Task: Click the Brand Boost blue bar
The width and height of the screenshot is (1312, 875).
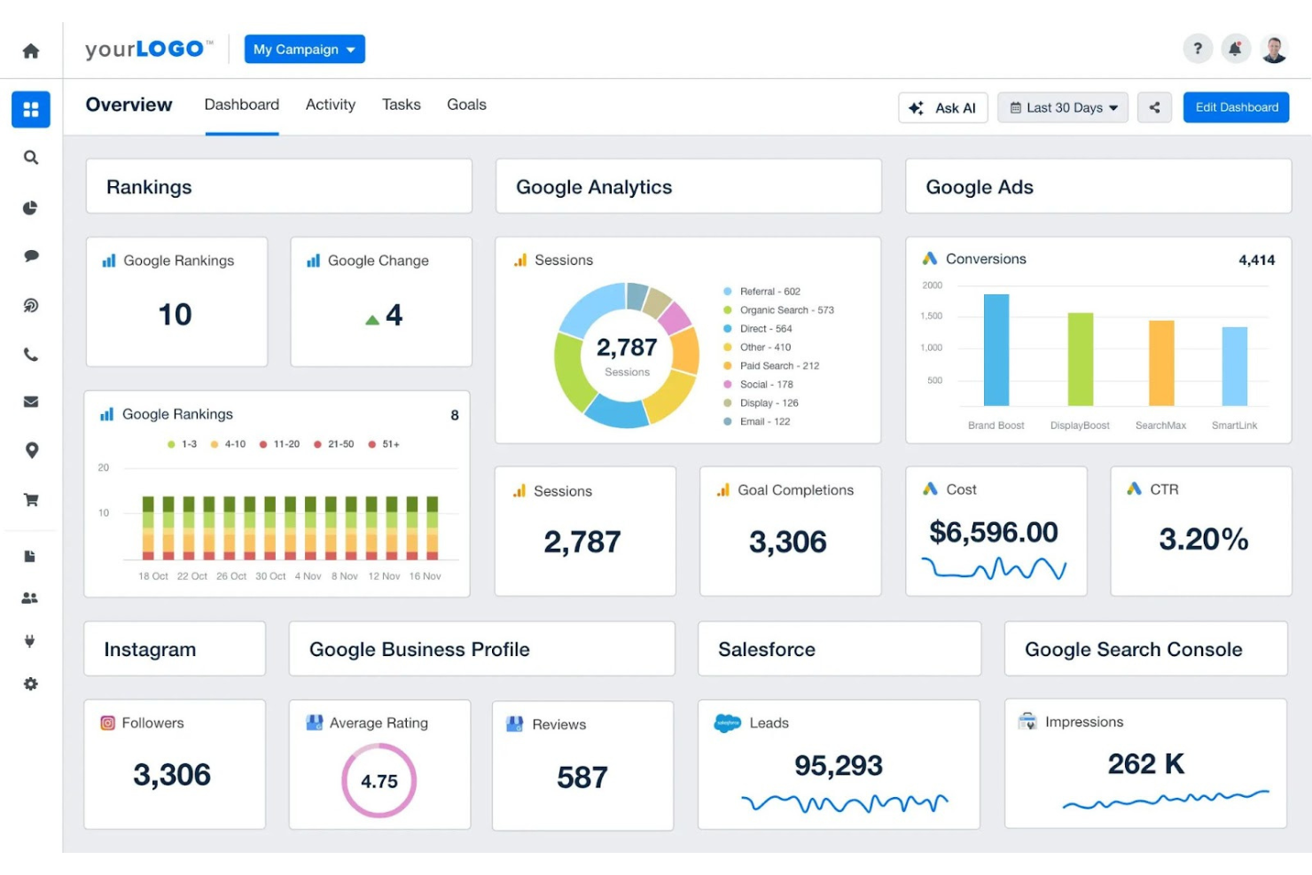Action: click(996, 350)
